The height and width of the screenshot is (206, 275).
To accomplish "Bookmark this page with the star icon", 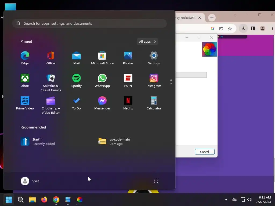I will point(230,28).
